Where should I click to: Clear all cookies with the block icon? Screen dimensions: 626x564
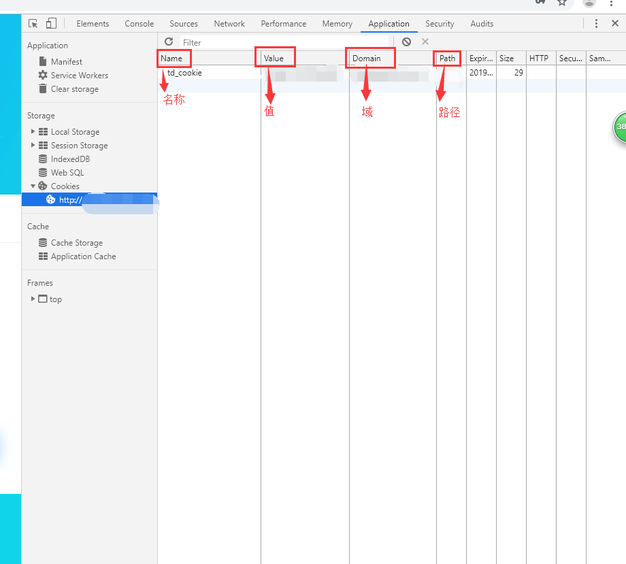(x=406, y=42)
